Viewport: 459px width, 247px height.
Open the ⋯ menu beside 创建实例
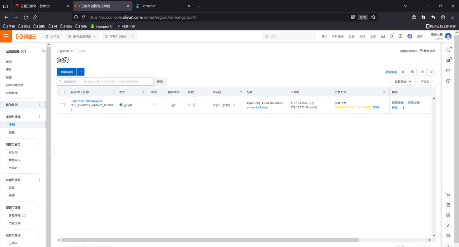pyautogui.click(x=81, y=72)
